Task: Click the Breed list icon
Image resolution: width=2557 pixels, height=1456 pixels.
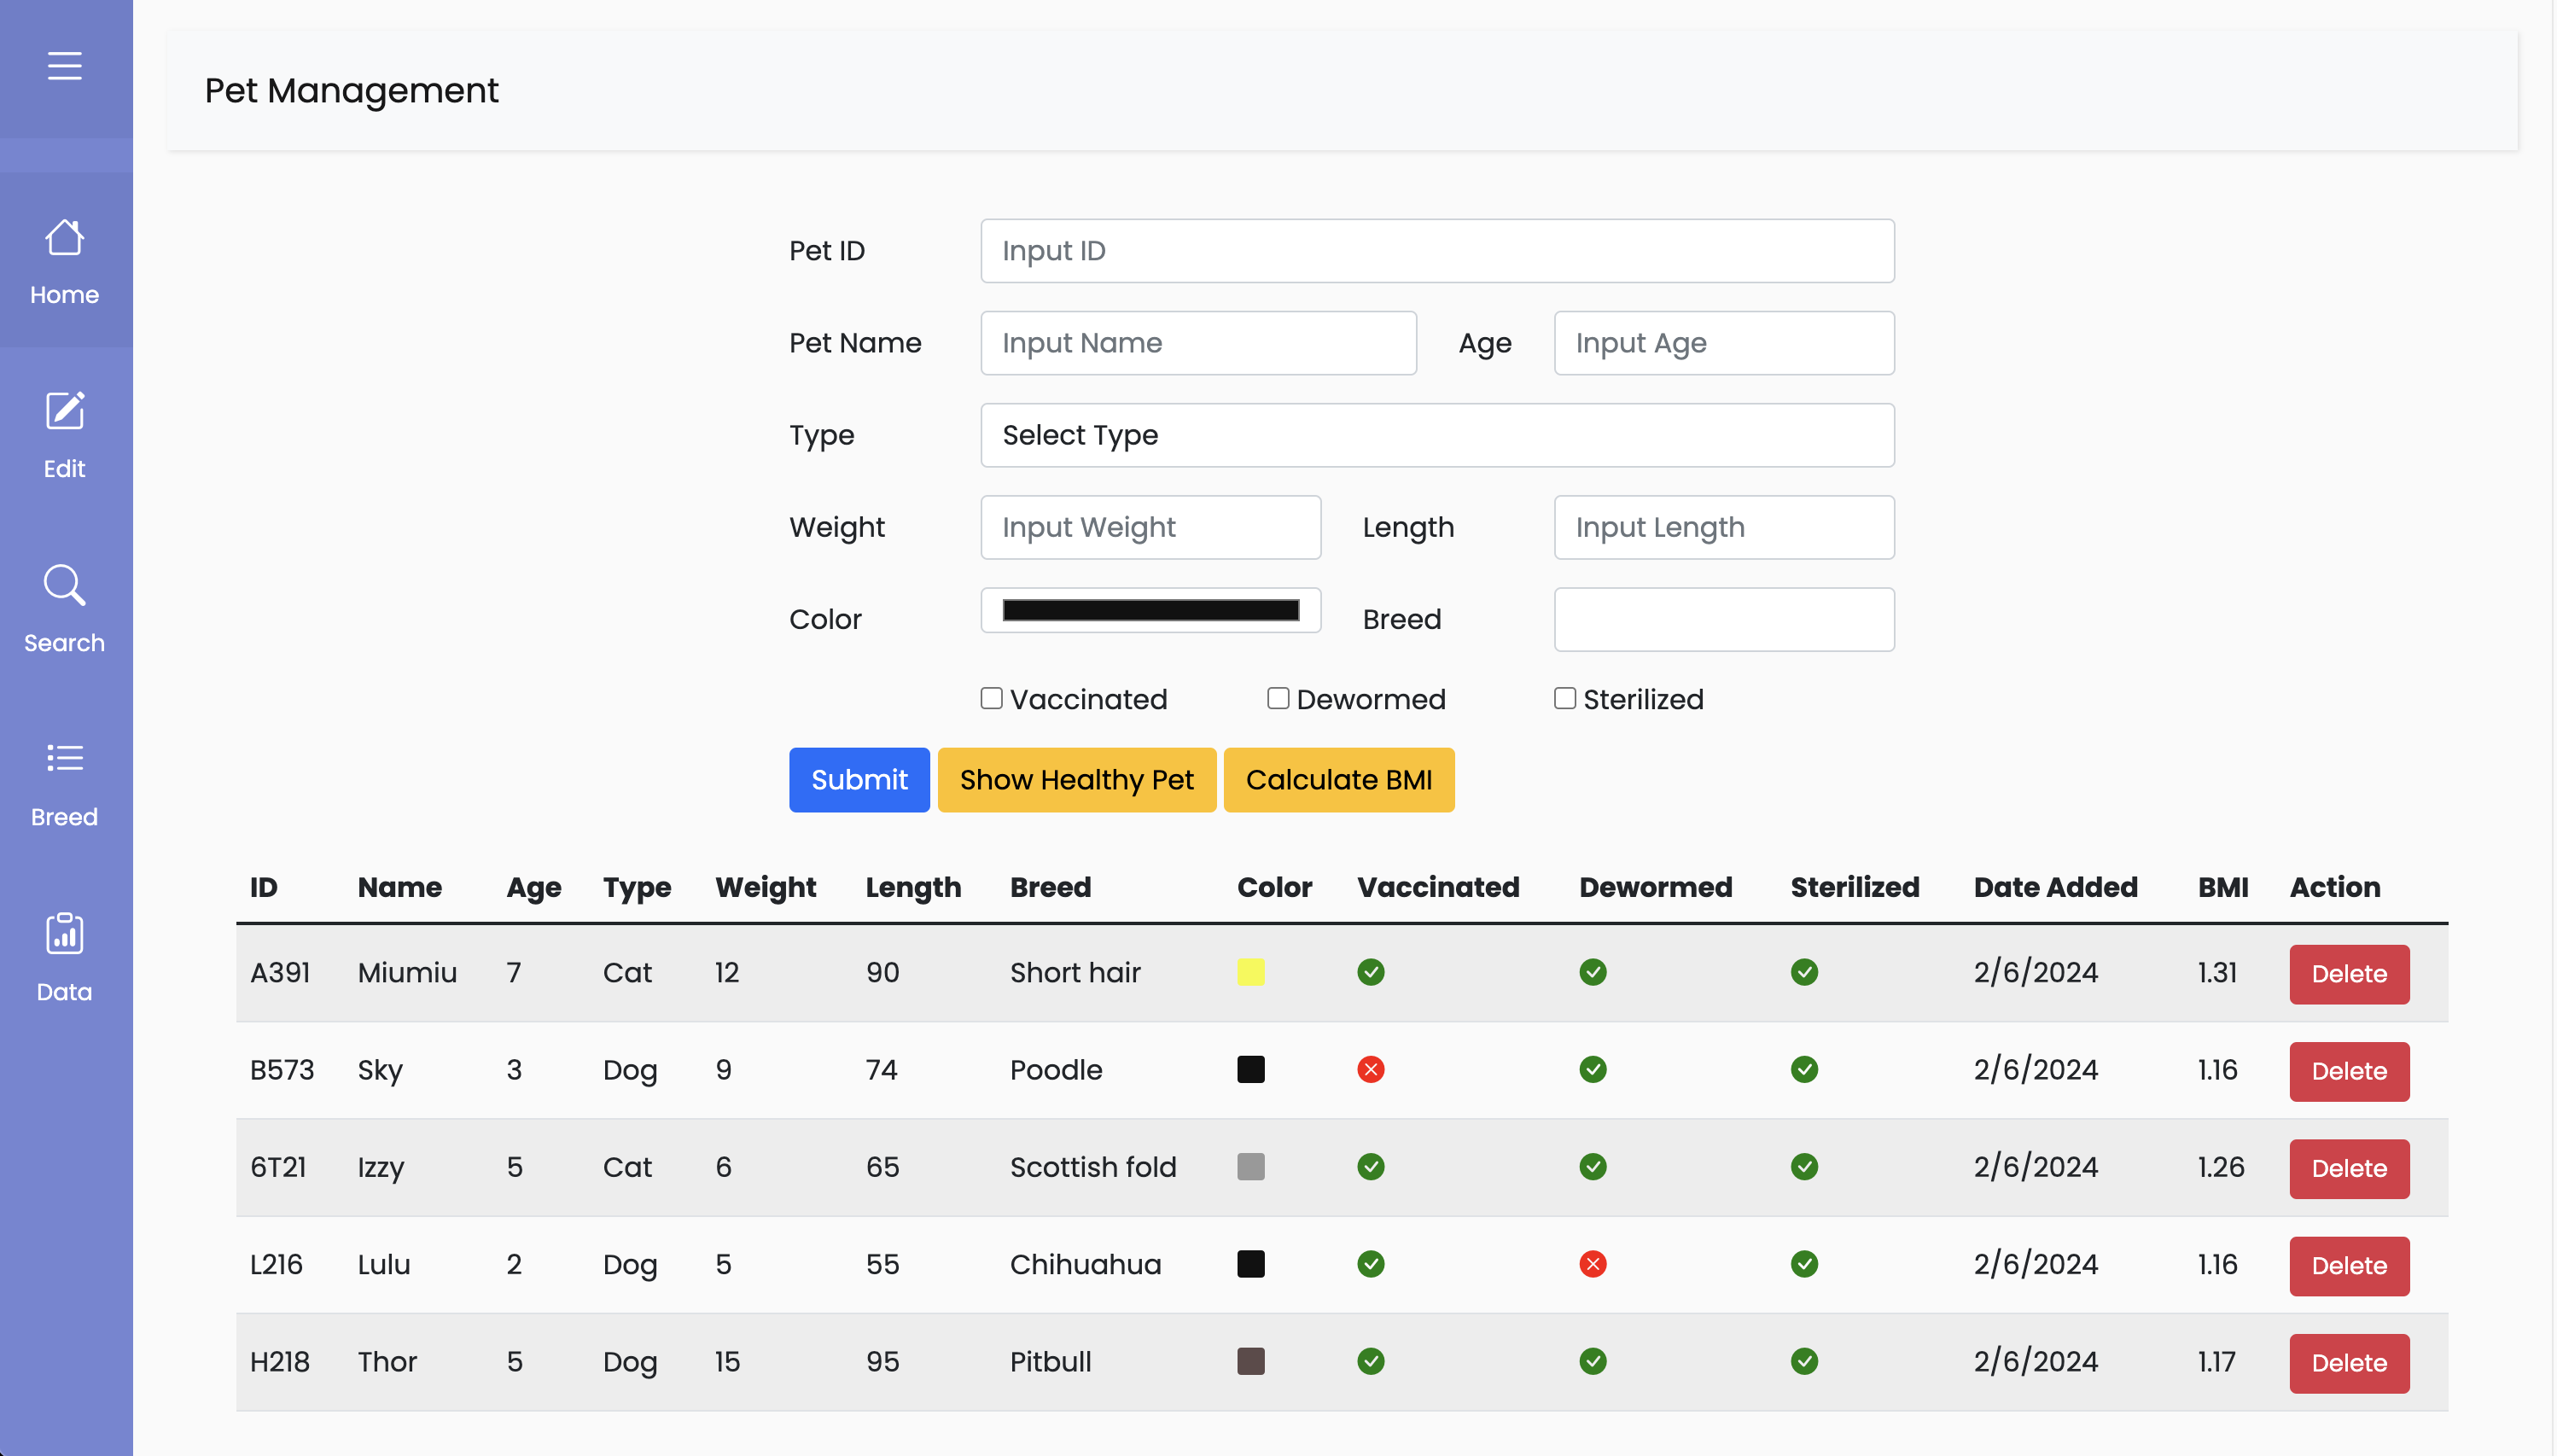Action: click(x=64, y=759)
